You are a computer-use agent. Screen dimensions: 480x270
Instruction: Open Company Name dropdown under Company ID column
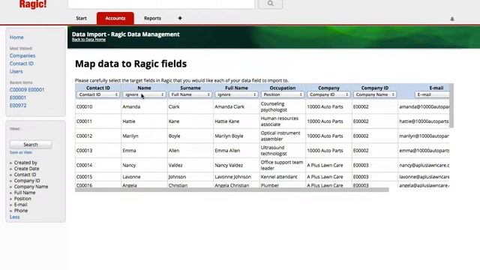coord(375,94)
